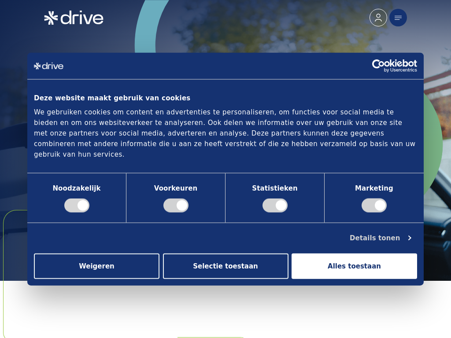Image resolution: width=451 pixels, height=338 pixels.
Task: Click the Statistieken category label
Action: (275, 188)
